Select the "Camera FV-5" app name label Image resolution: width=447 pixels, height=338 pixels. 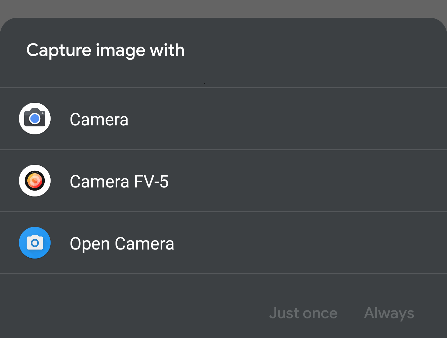(x=119, y=182)
